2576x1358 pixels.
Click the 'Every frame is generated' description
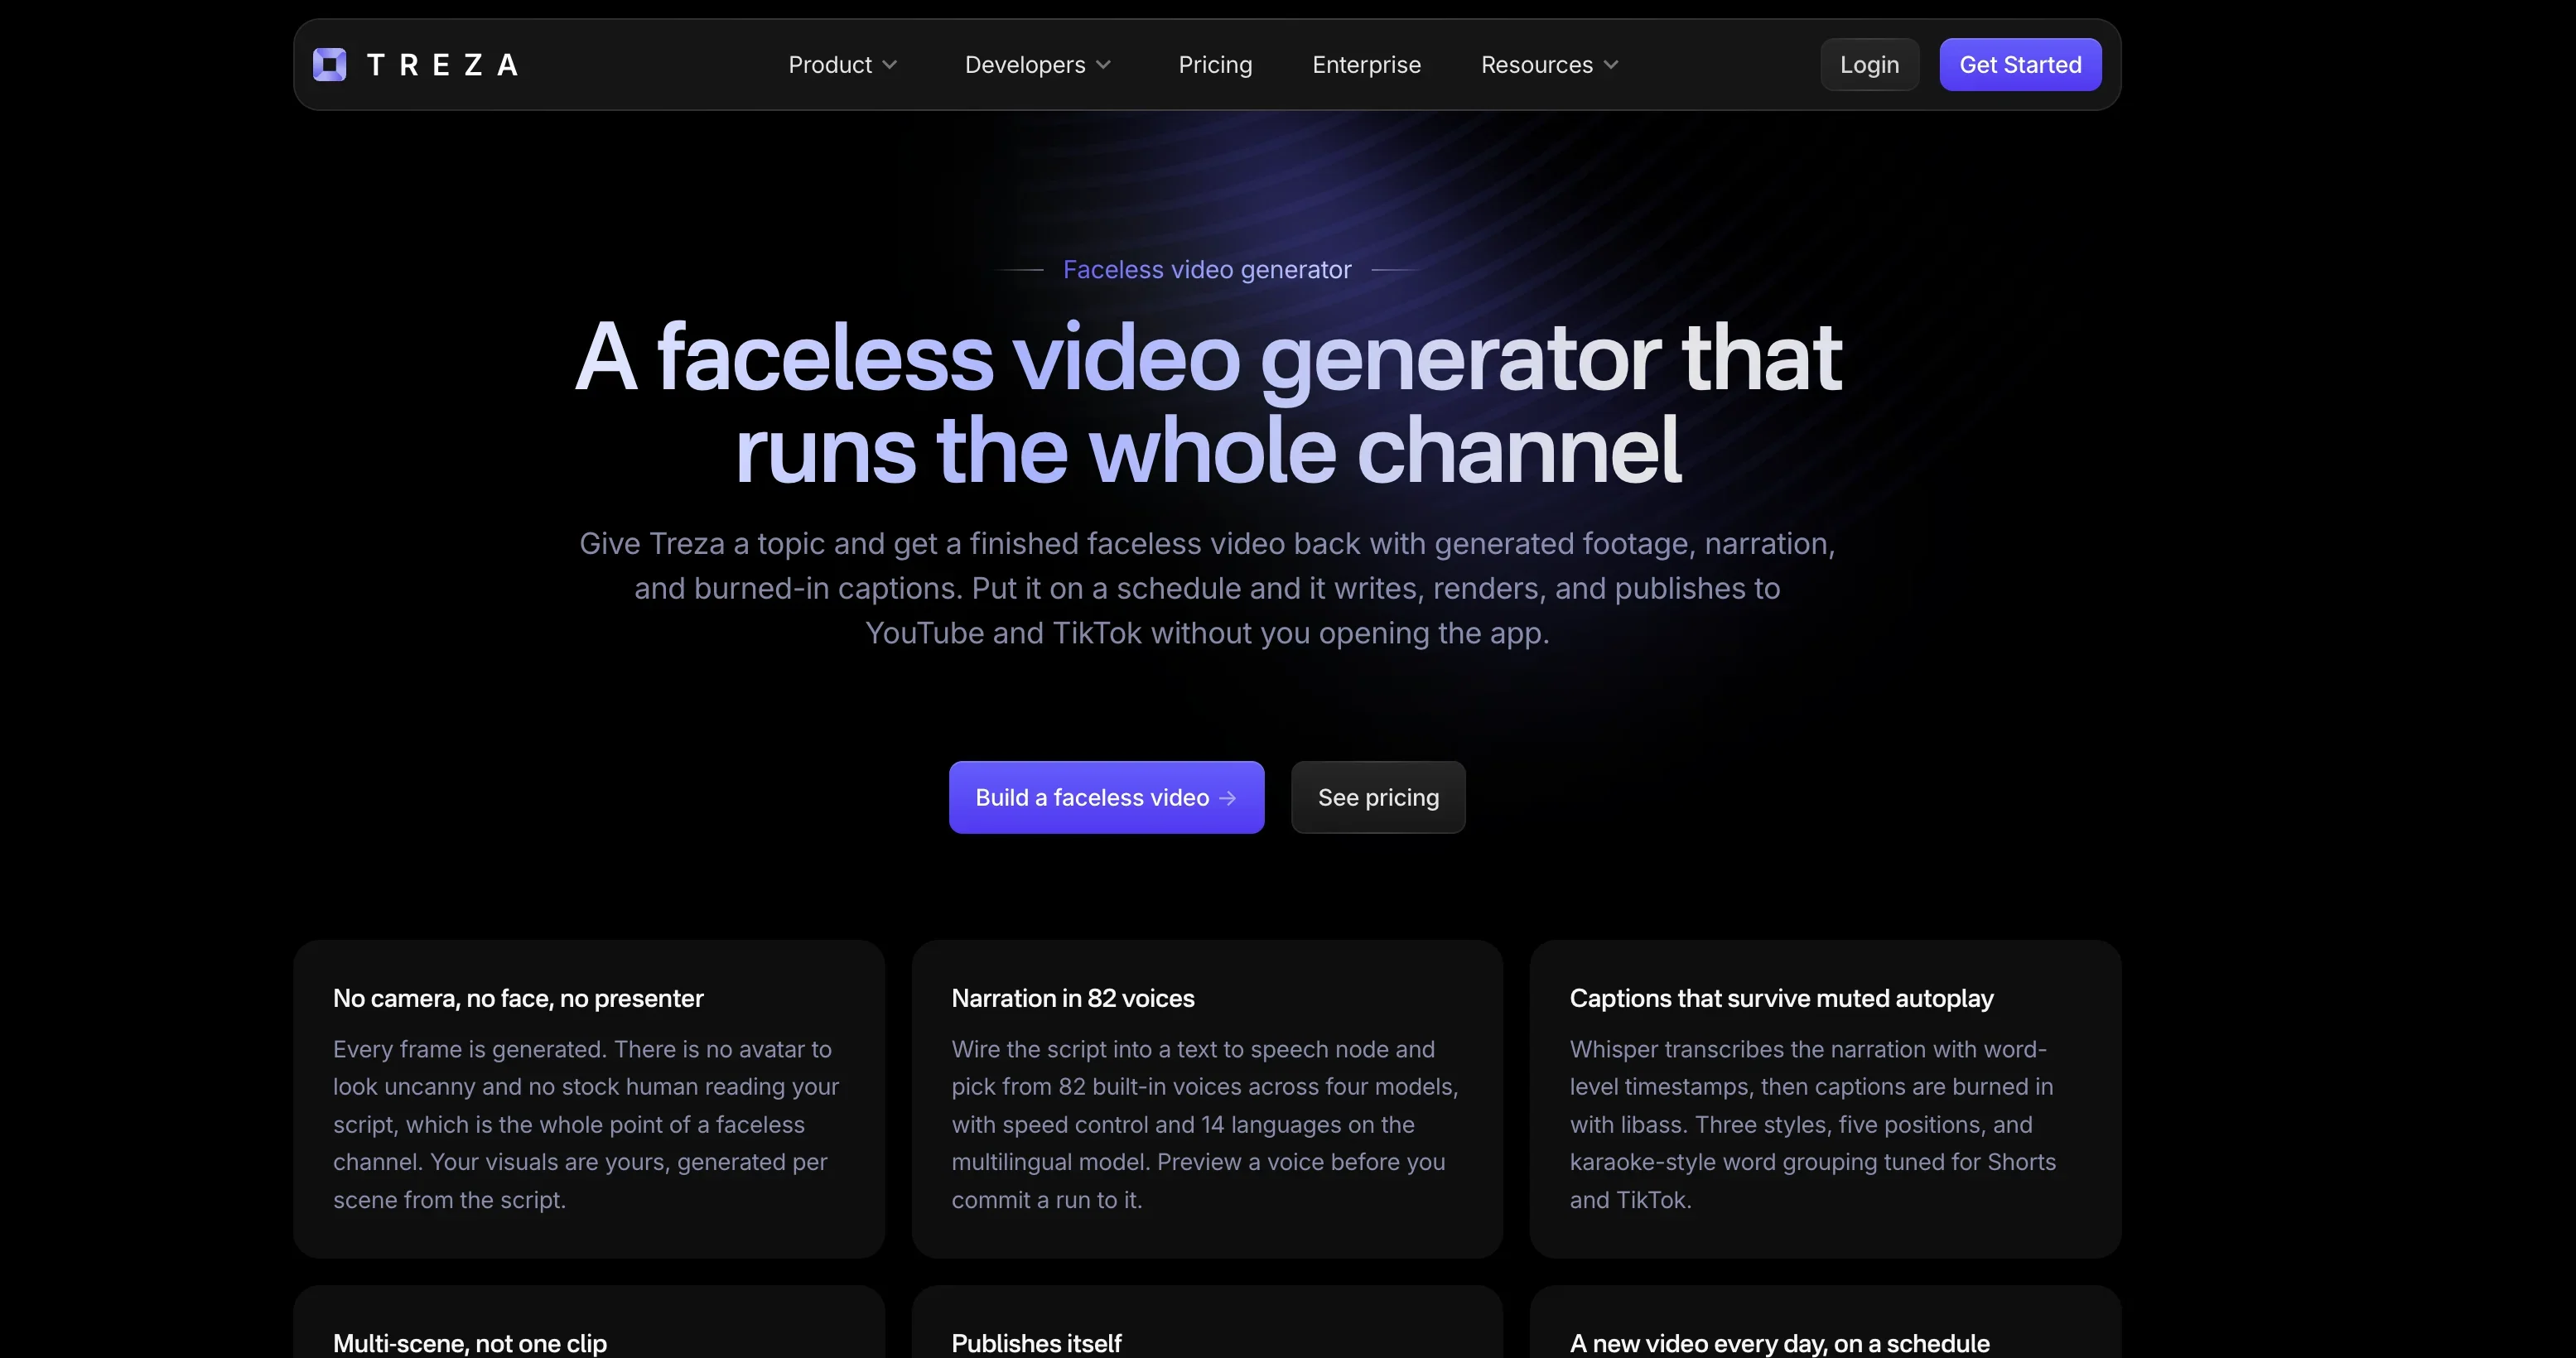(586, 1124)
